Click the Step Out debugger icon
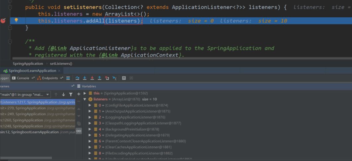352x161 pixels. (100, 78)
